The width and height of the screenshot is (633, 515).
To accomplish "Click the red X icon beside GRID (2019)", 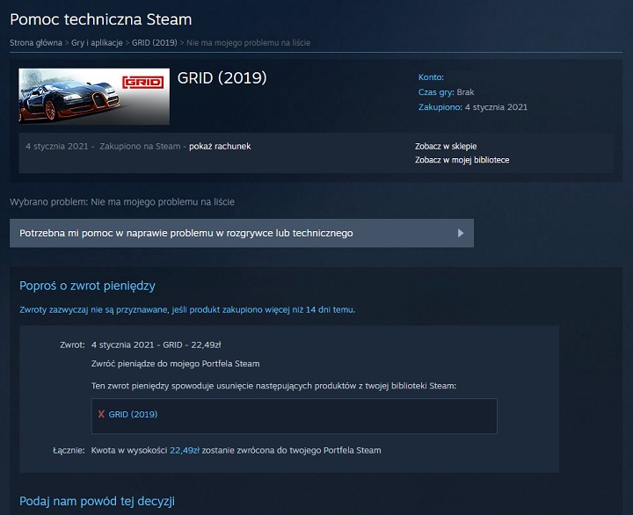I will click(101, 414).
